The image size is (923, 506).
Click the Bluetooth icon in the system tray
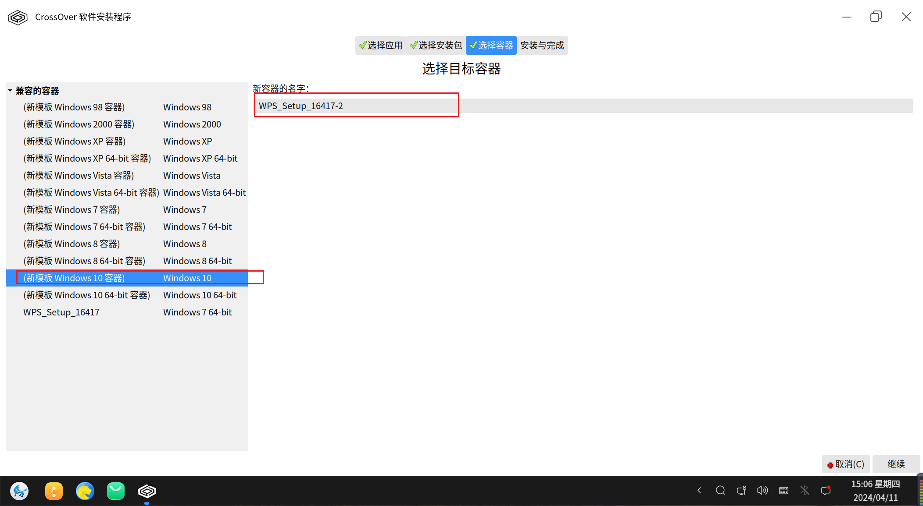[x=805, y=490]
